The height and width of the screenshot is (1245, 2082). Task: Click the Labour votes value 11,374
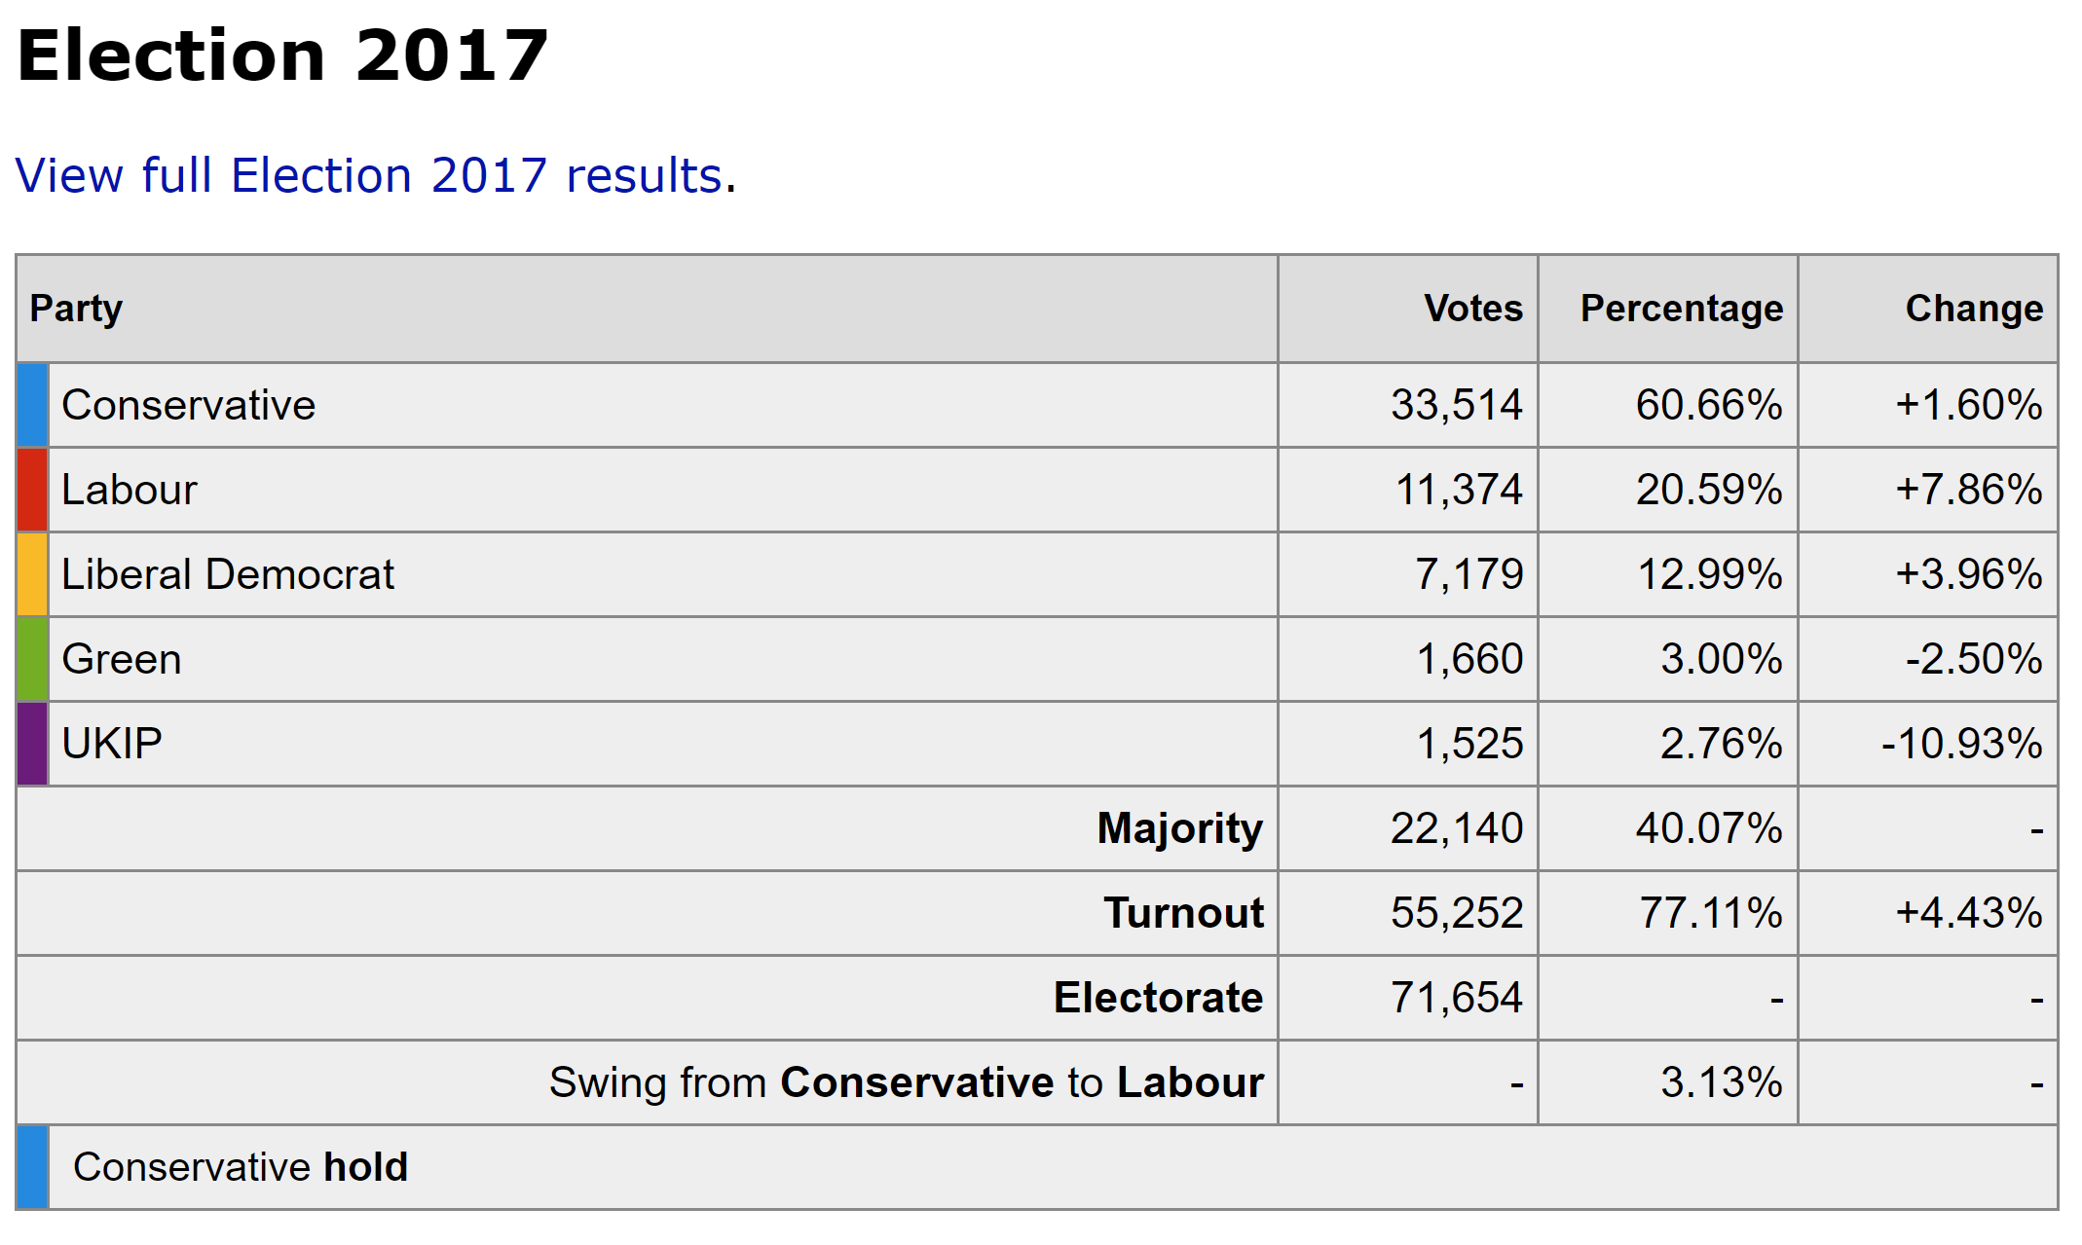point(1458,490)
